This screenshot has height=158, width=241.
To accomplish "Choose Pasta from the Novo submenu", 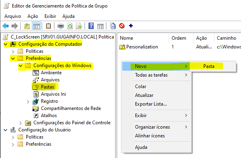I will (213, 66).
